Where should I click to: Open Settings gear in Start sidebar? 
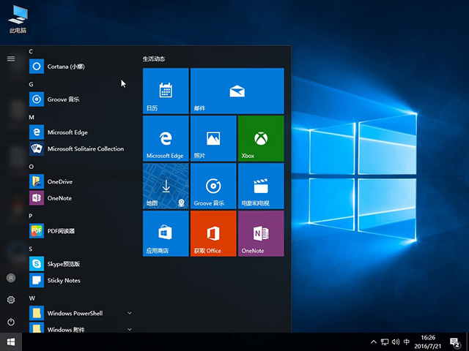tap(11, 300)
